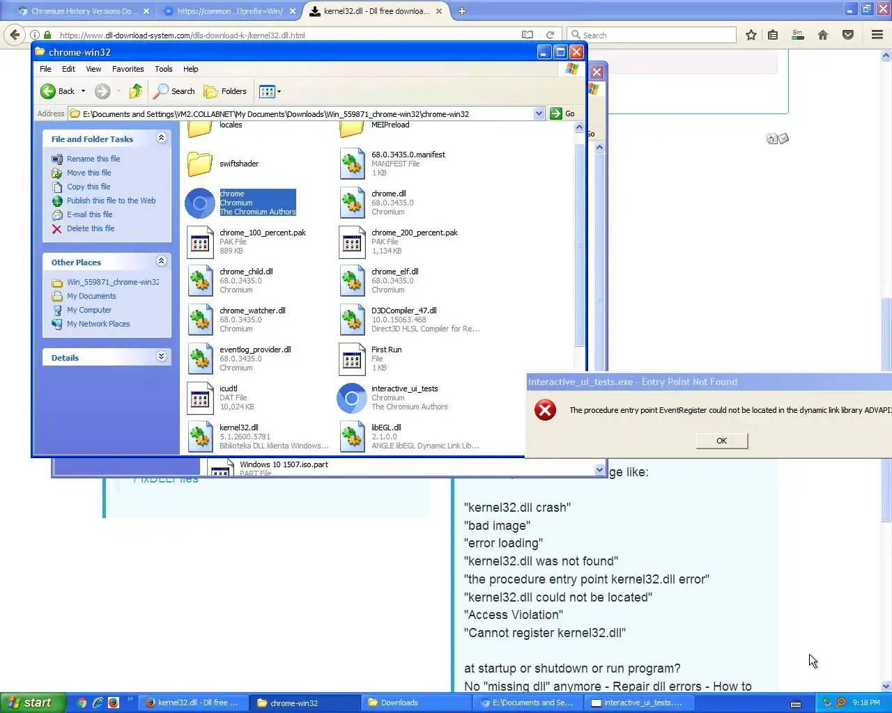
Task: Click Move this file task
Action: pyautogui.click(x=89, y=173)
